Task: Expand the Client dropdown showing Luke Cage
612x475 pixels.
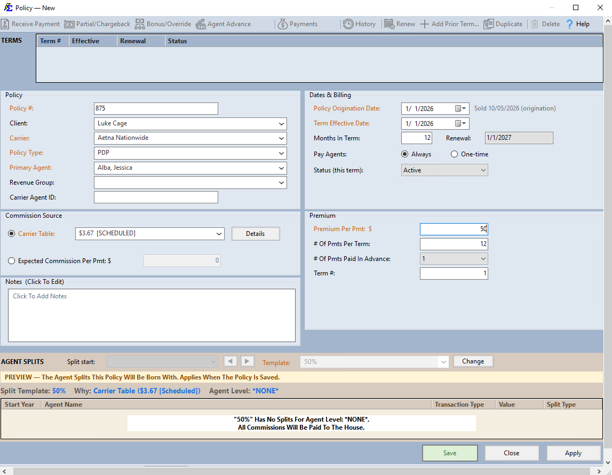Action: pos(281,124)
